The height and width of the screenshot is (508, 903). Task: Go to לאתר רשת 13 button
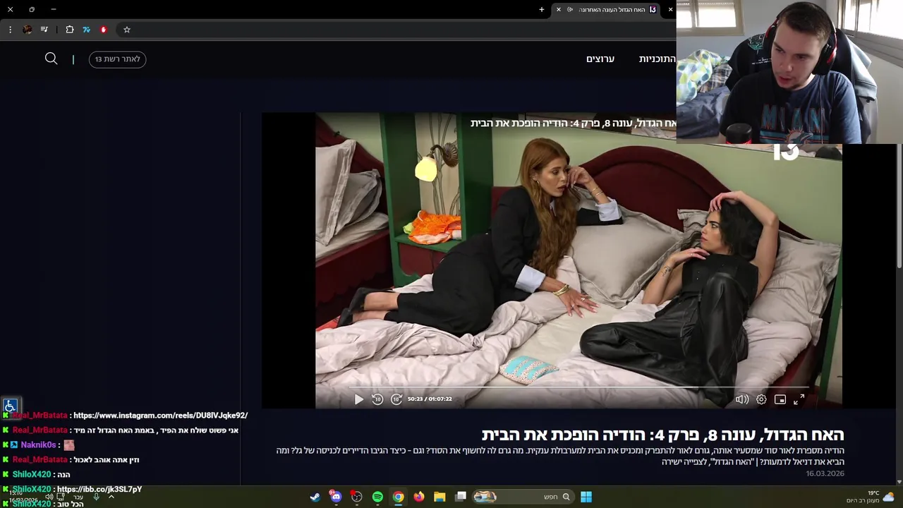coord(117,59)
